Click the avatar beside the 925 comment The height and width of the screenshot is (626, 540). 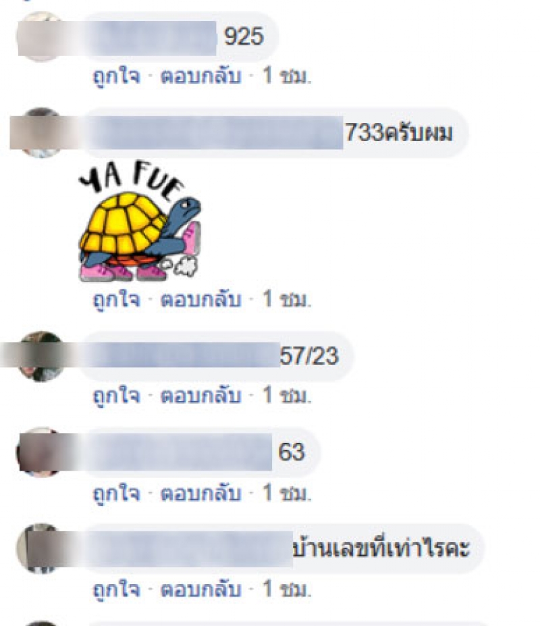click(x=39, y=36)
